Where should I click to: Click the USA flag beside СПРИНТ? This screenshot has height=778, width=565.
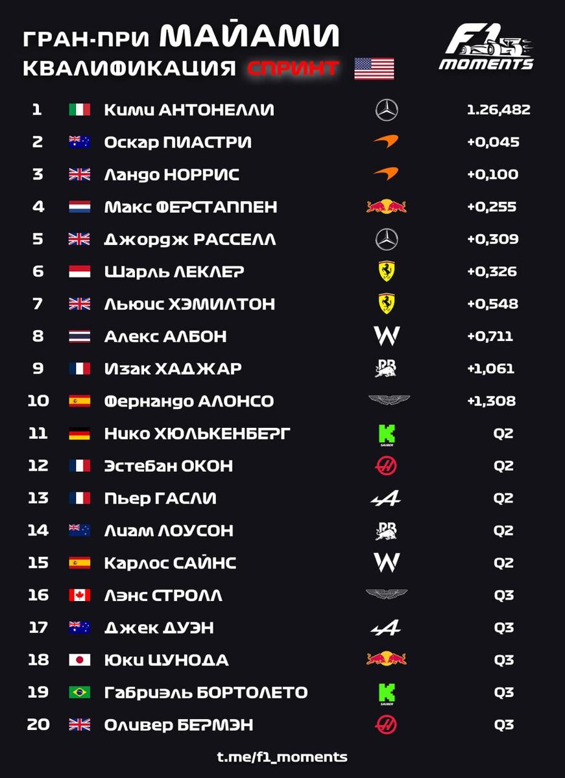pyautogui.click(x=374, y=69)
